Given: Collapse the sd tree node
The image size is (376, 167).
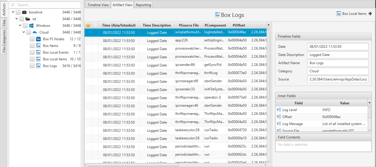Looking at the screenshot, I should tap(17, 19).
